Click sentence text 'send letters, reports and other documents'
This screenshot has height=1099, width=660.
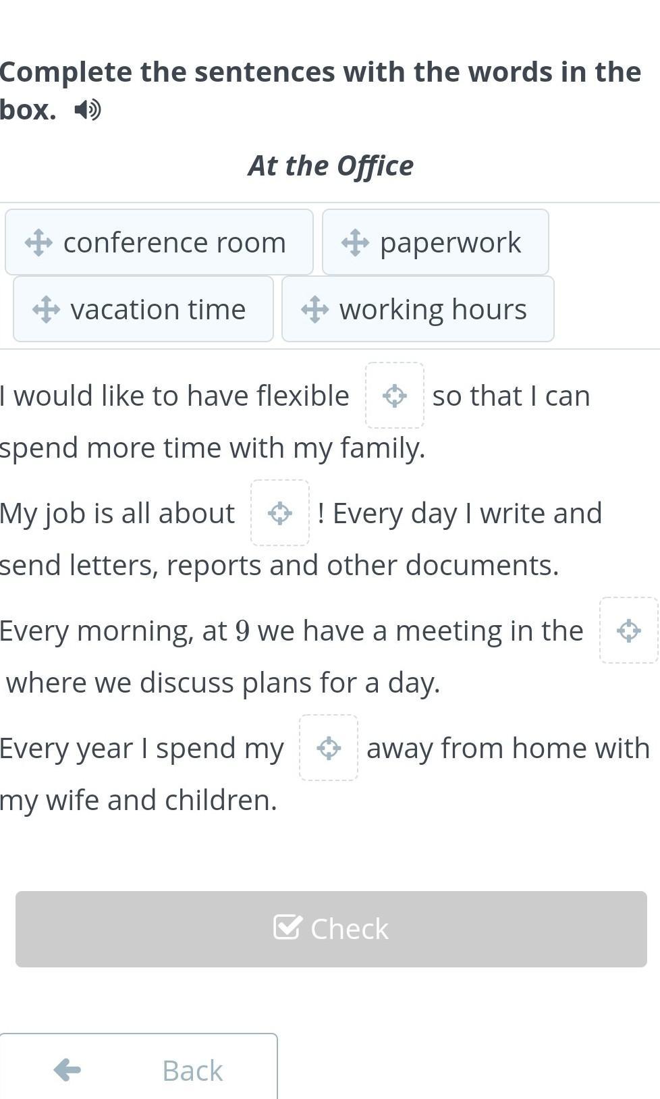coord(279,565)
